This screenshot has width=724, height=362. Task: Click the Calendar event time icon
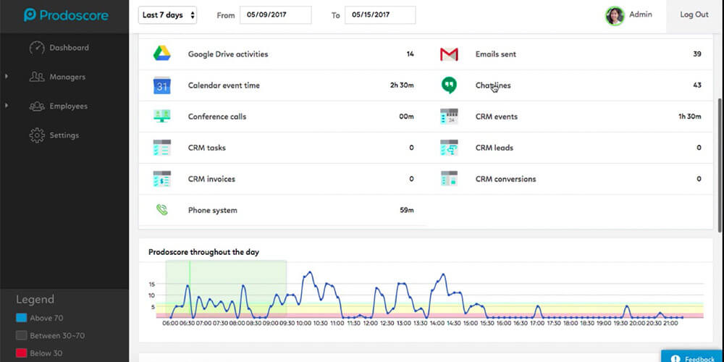tap(162, 85)
